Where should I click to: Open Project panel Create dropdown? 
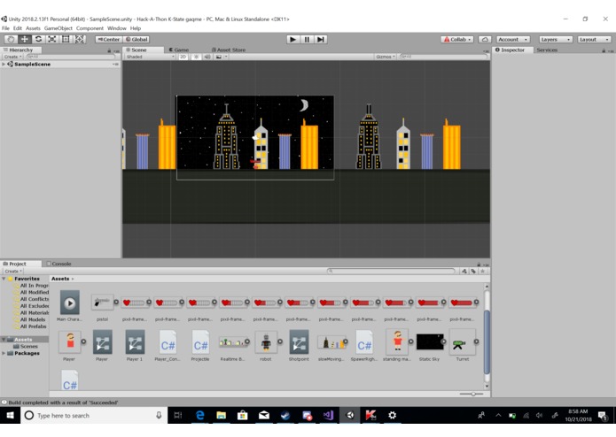click(x=13, y=272)
